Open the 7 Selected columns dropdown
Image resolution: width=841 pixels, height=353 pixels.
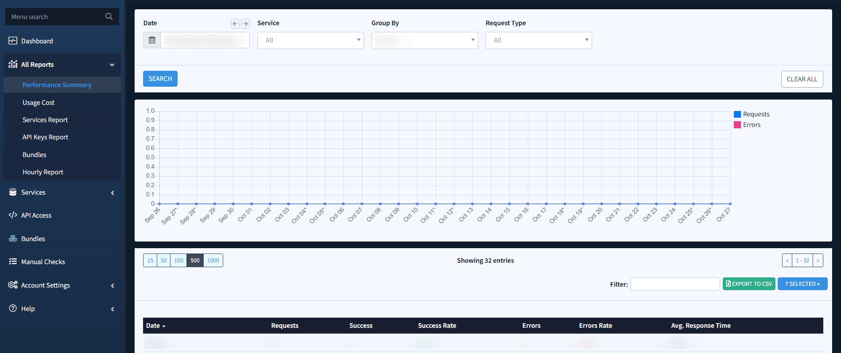802,284
